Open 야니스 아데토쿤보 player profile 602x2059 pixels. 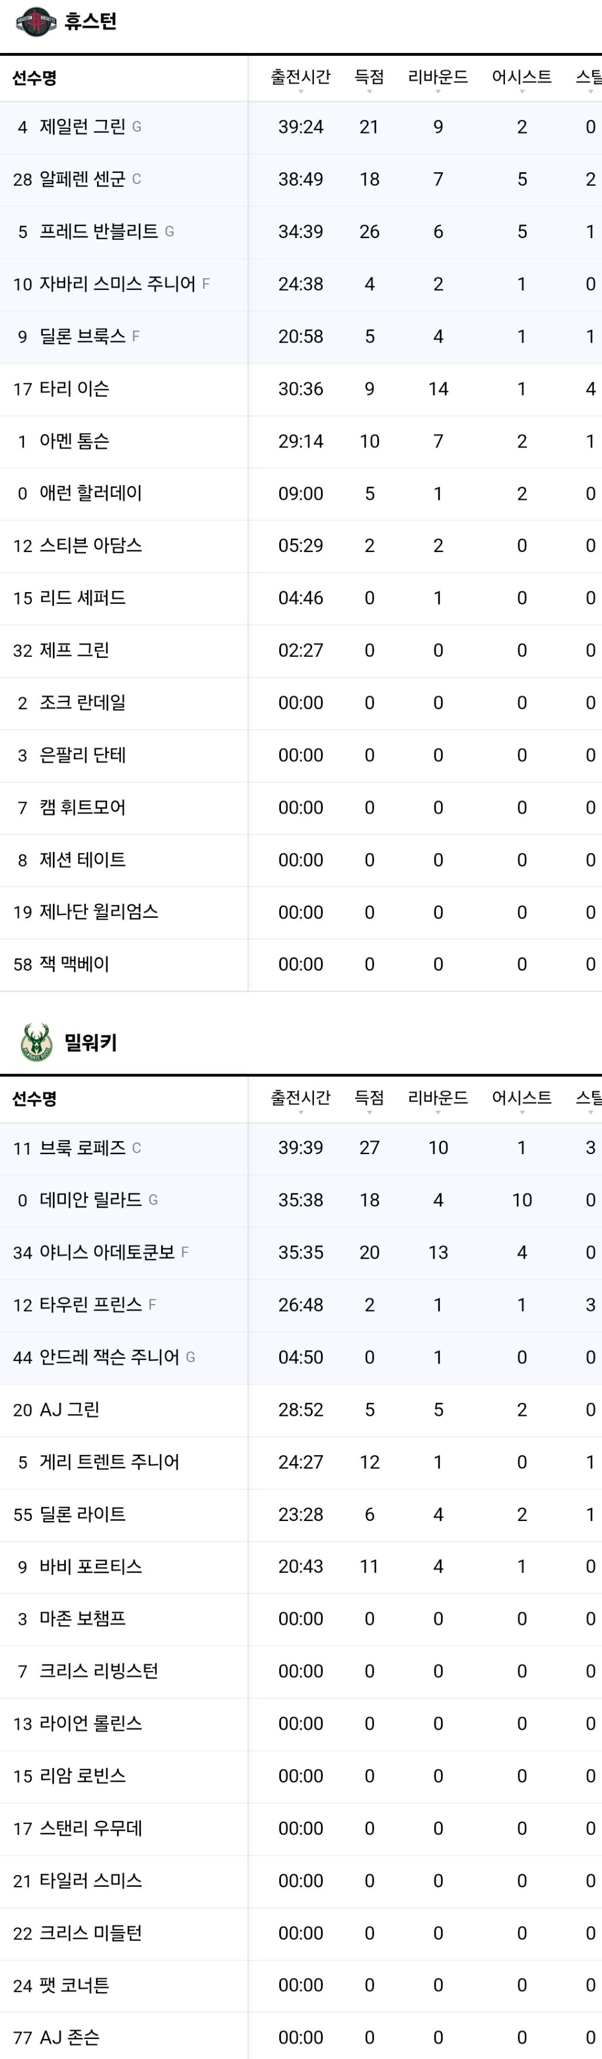(107, 1252)
